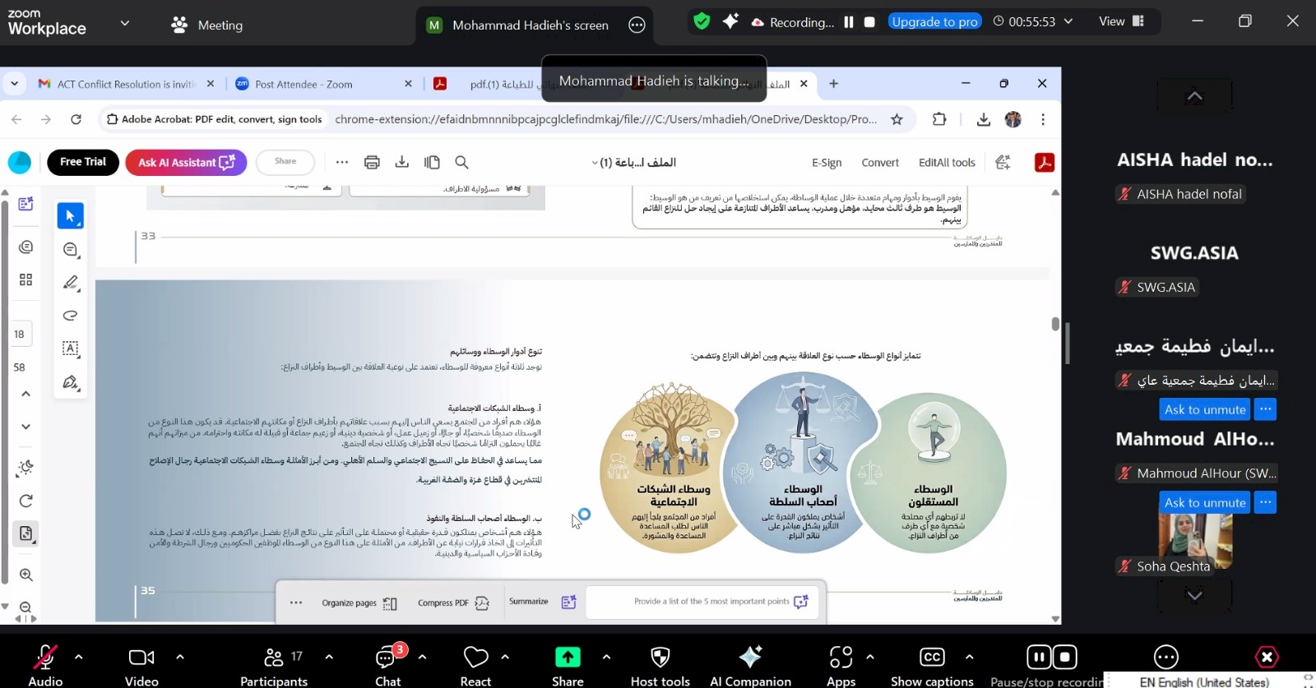Screen dimensions: 1316x688
Task: Click the Upgrade to pro button
Action: coord(934,22)
